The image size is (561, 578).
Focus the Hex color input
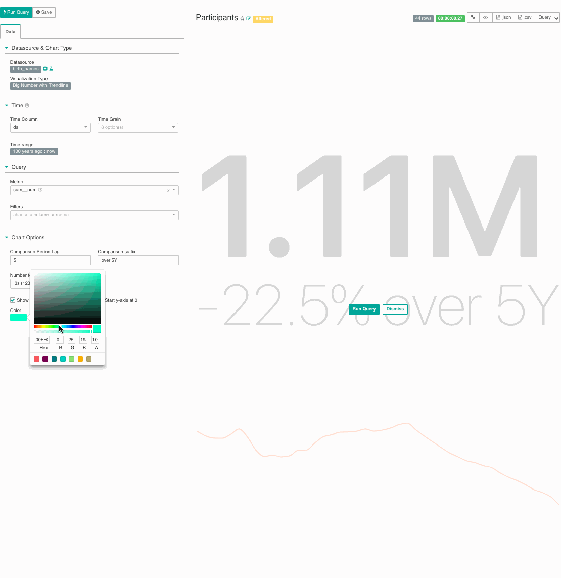click(41, 339)
